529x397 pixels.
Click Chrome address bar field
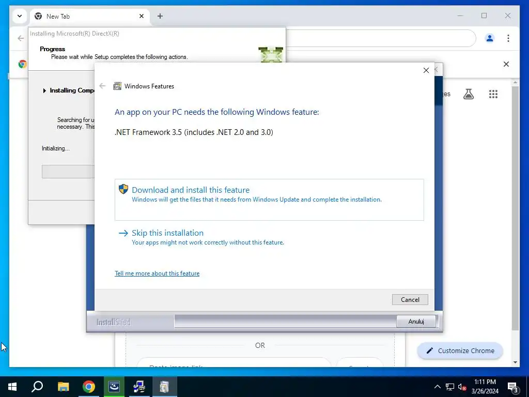[381, 38]
